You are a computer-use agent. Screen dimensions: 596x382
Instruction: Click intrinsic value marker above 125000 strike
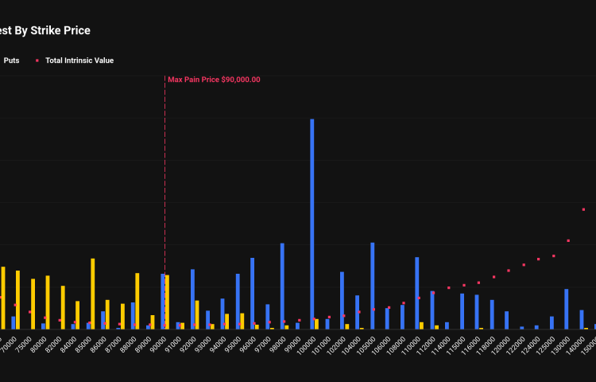[553, 256]
